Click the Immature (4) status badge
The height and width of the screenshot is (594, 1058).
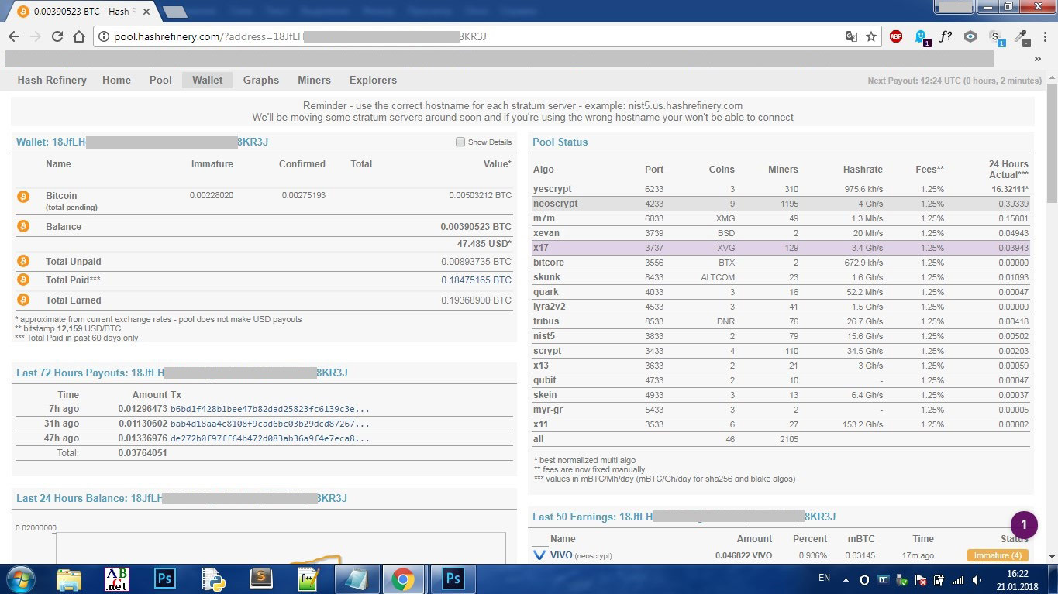pos(997,555)
